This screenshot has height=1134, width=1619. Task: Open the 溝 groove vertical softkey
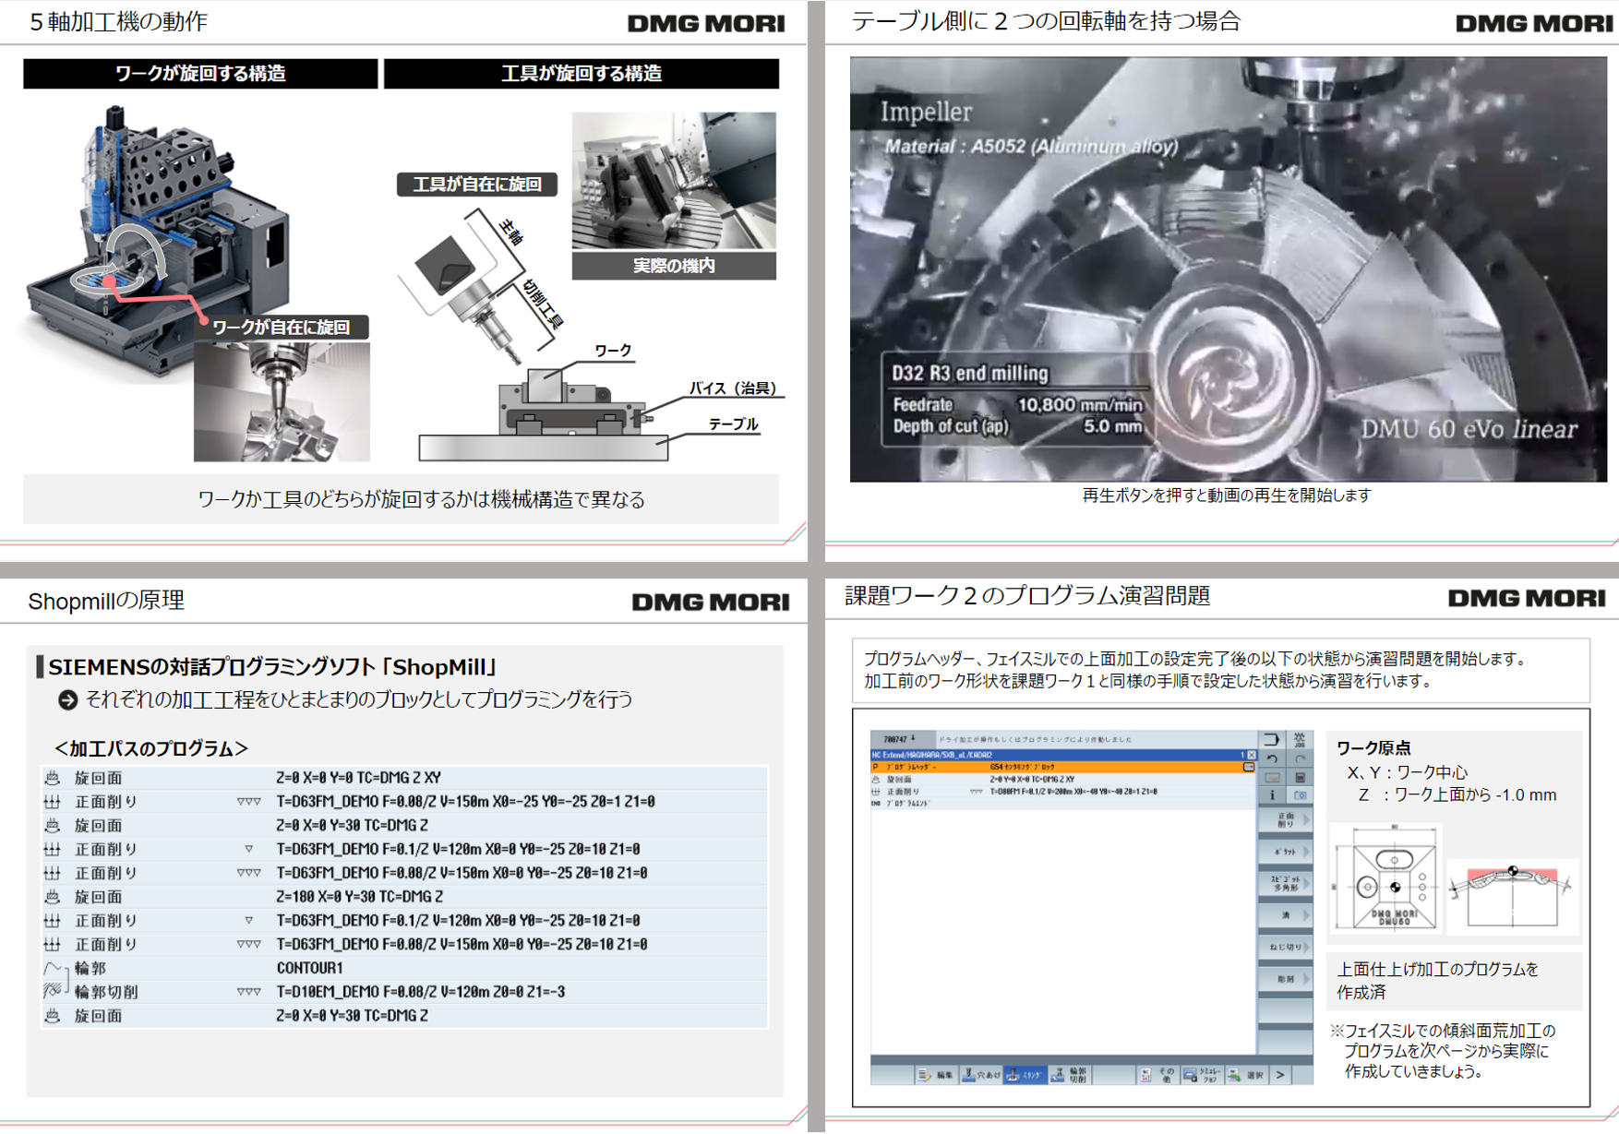point(1286,915)
